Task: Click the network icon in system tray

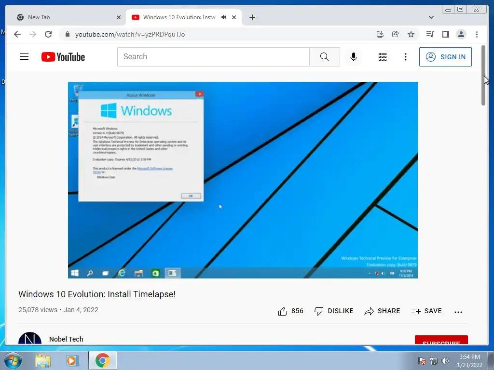Action: pyautogui.click(x=434, y=361)
